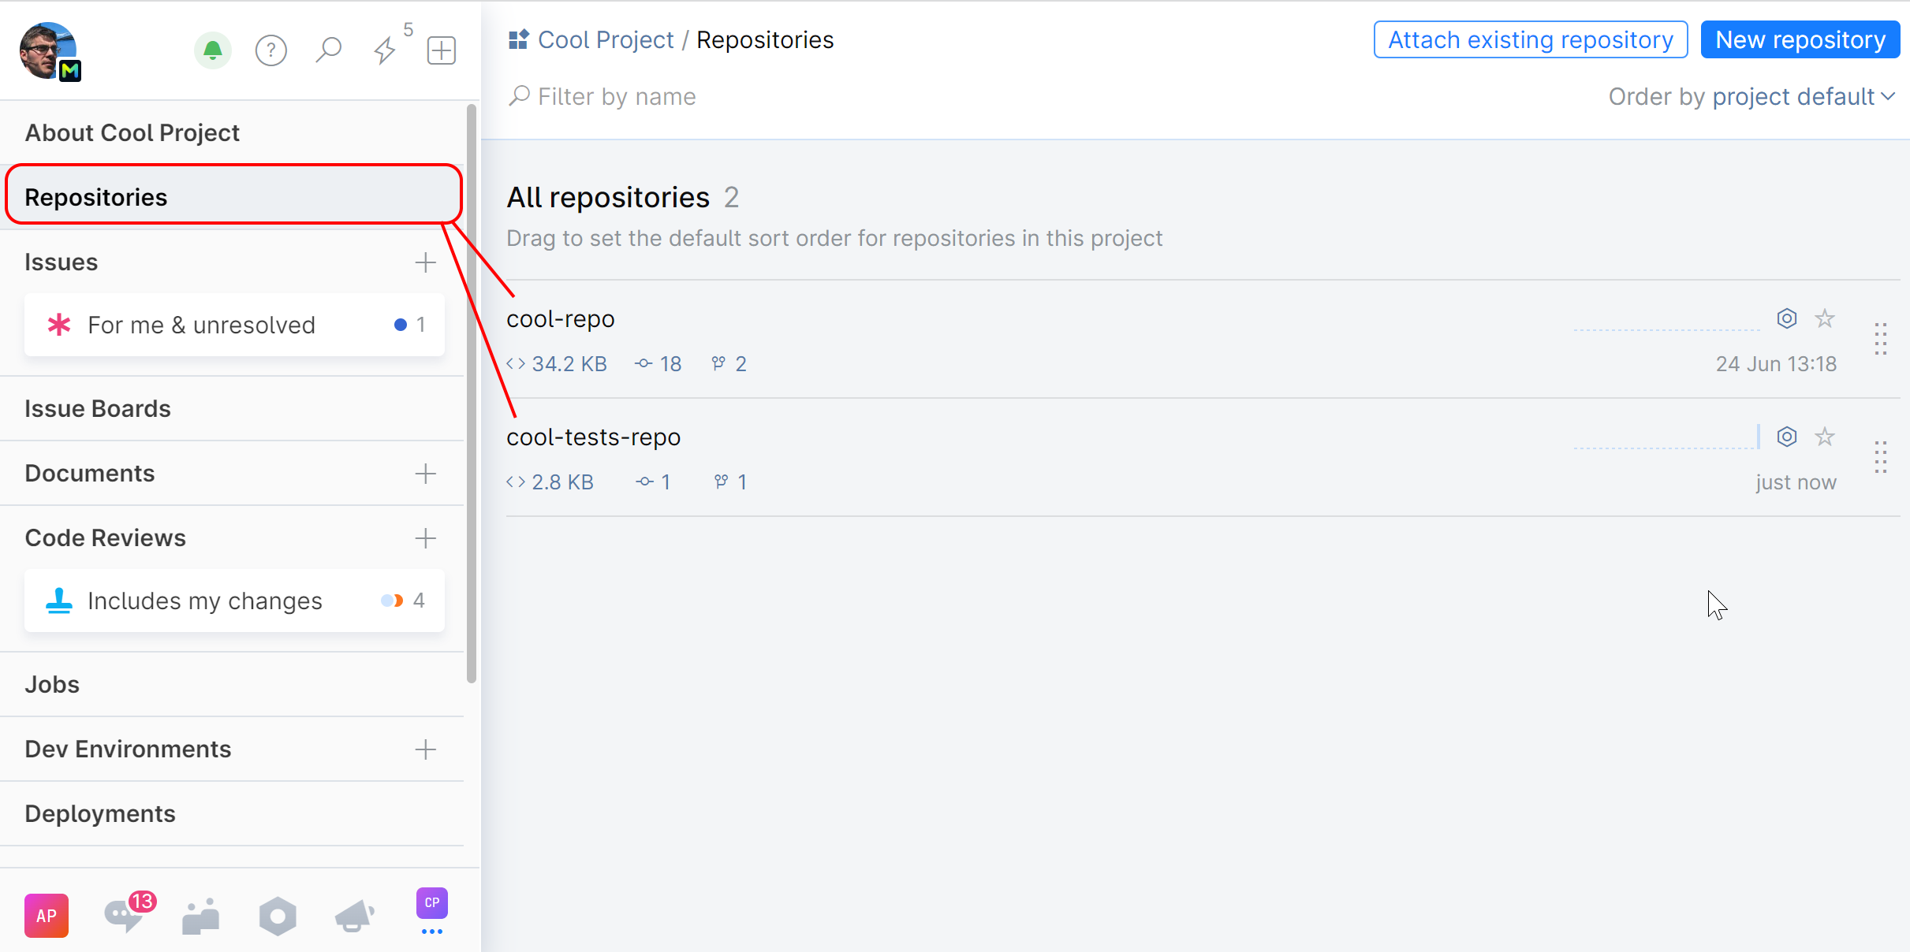Open the Order by project default dropdown

tap(1803, 97)
